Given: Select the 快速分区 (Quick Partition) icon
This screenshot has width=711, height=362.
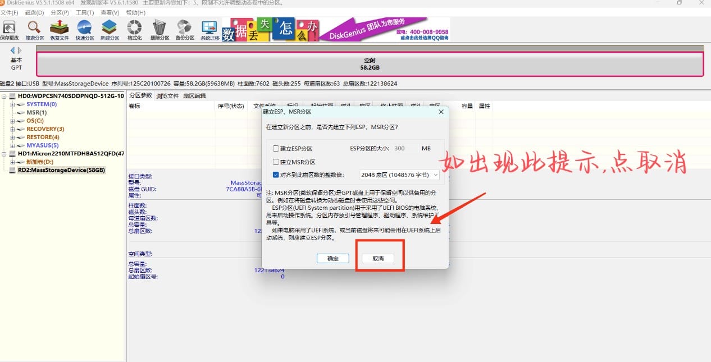Looking at the screenshot, I should (x=84, y=29).
